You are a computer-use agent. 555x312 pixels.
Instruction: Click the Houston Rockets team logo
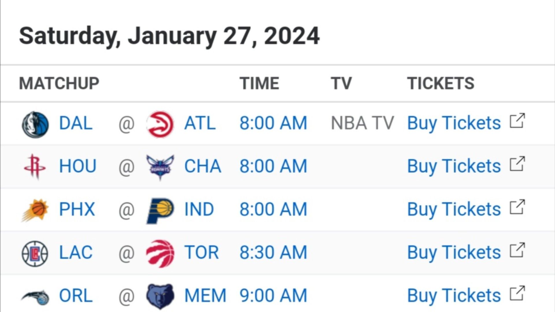pos(35,167)
